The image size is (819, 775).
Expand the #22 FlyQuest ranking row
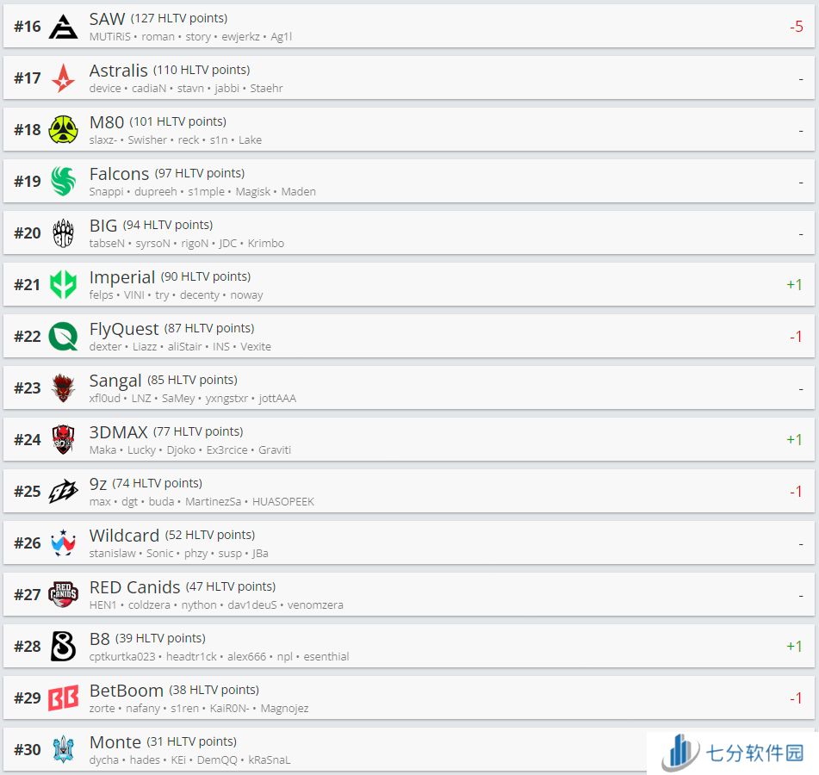[x=409, y=337]
